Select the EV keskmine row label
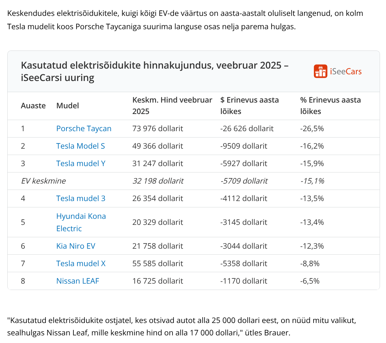 pos(43,181)
